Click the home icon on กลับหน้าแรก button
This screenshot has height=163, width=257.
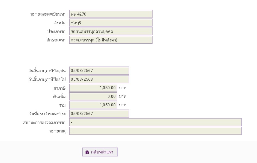[x=87, y=152]
